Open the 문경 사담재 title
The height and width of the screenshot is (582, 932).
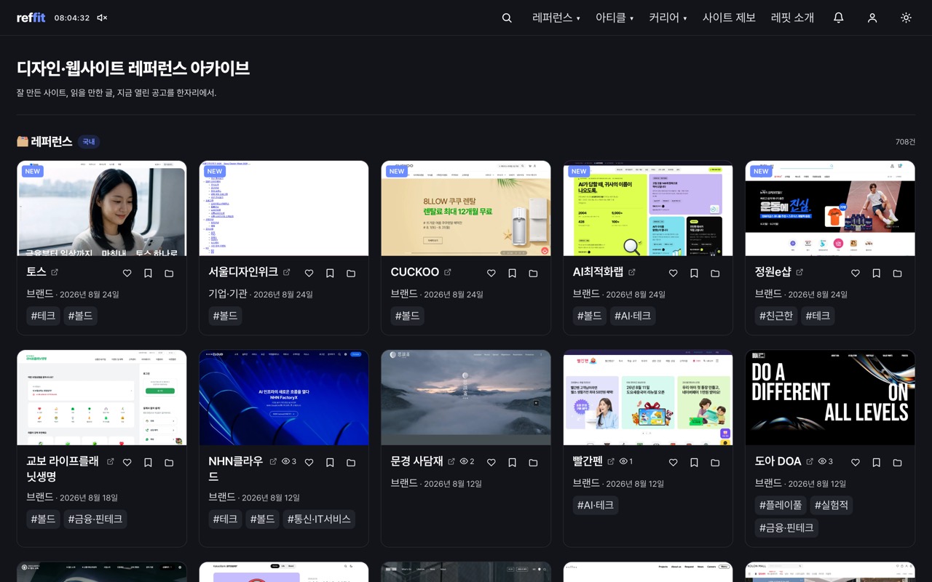[416, 461]
